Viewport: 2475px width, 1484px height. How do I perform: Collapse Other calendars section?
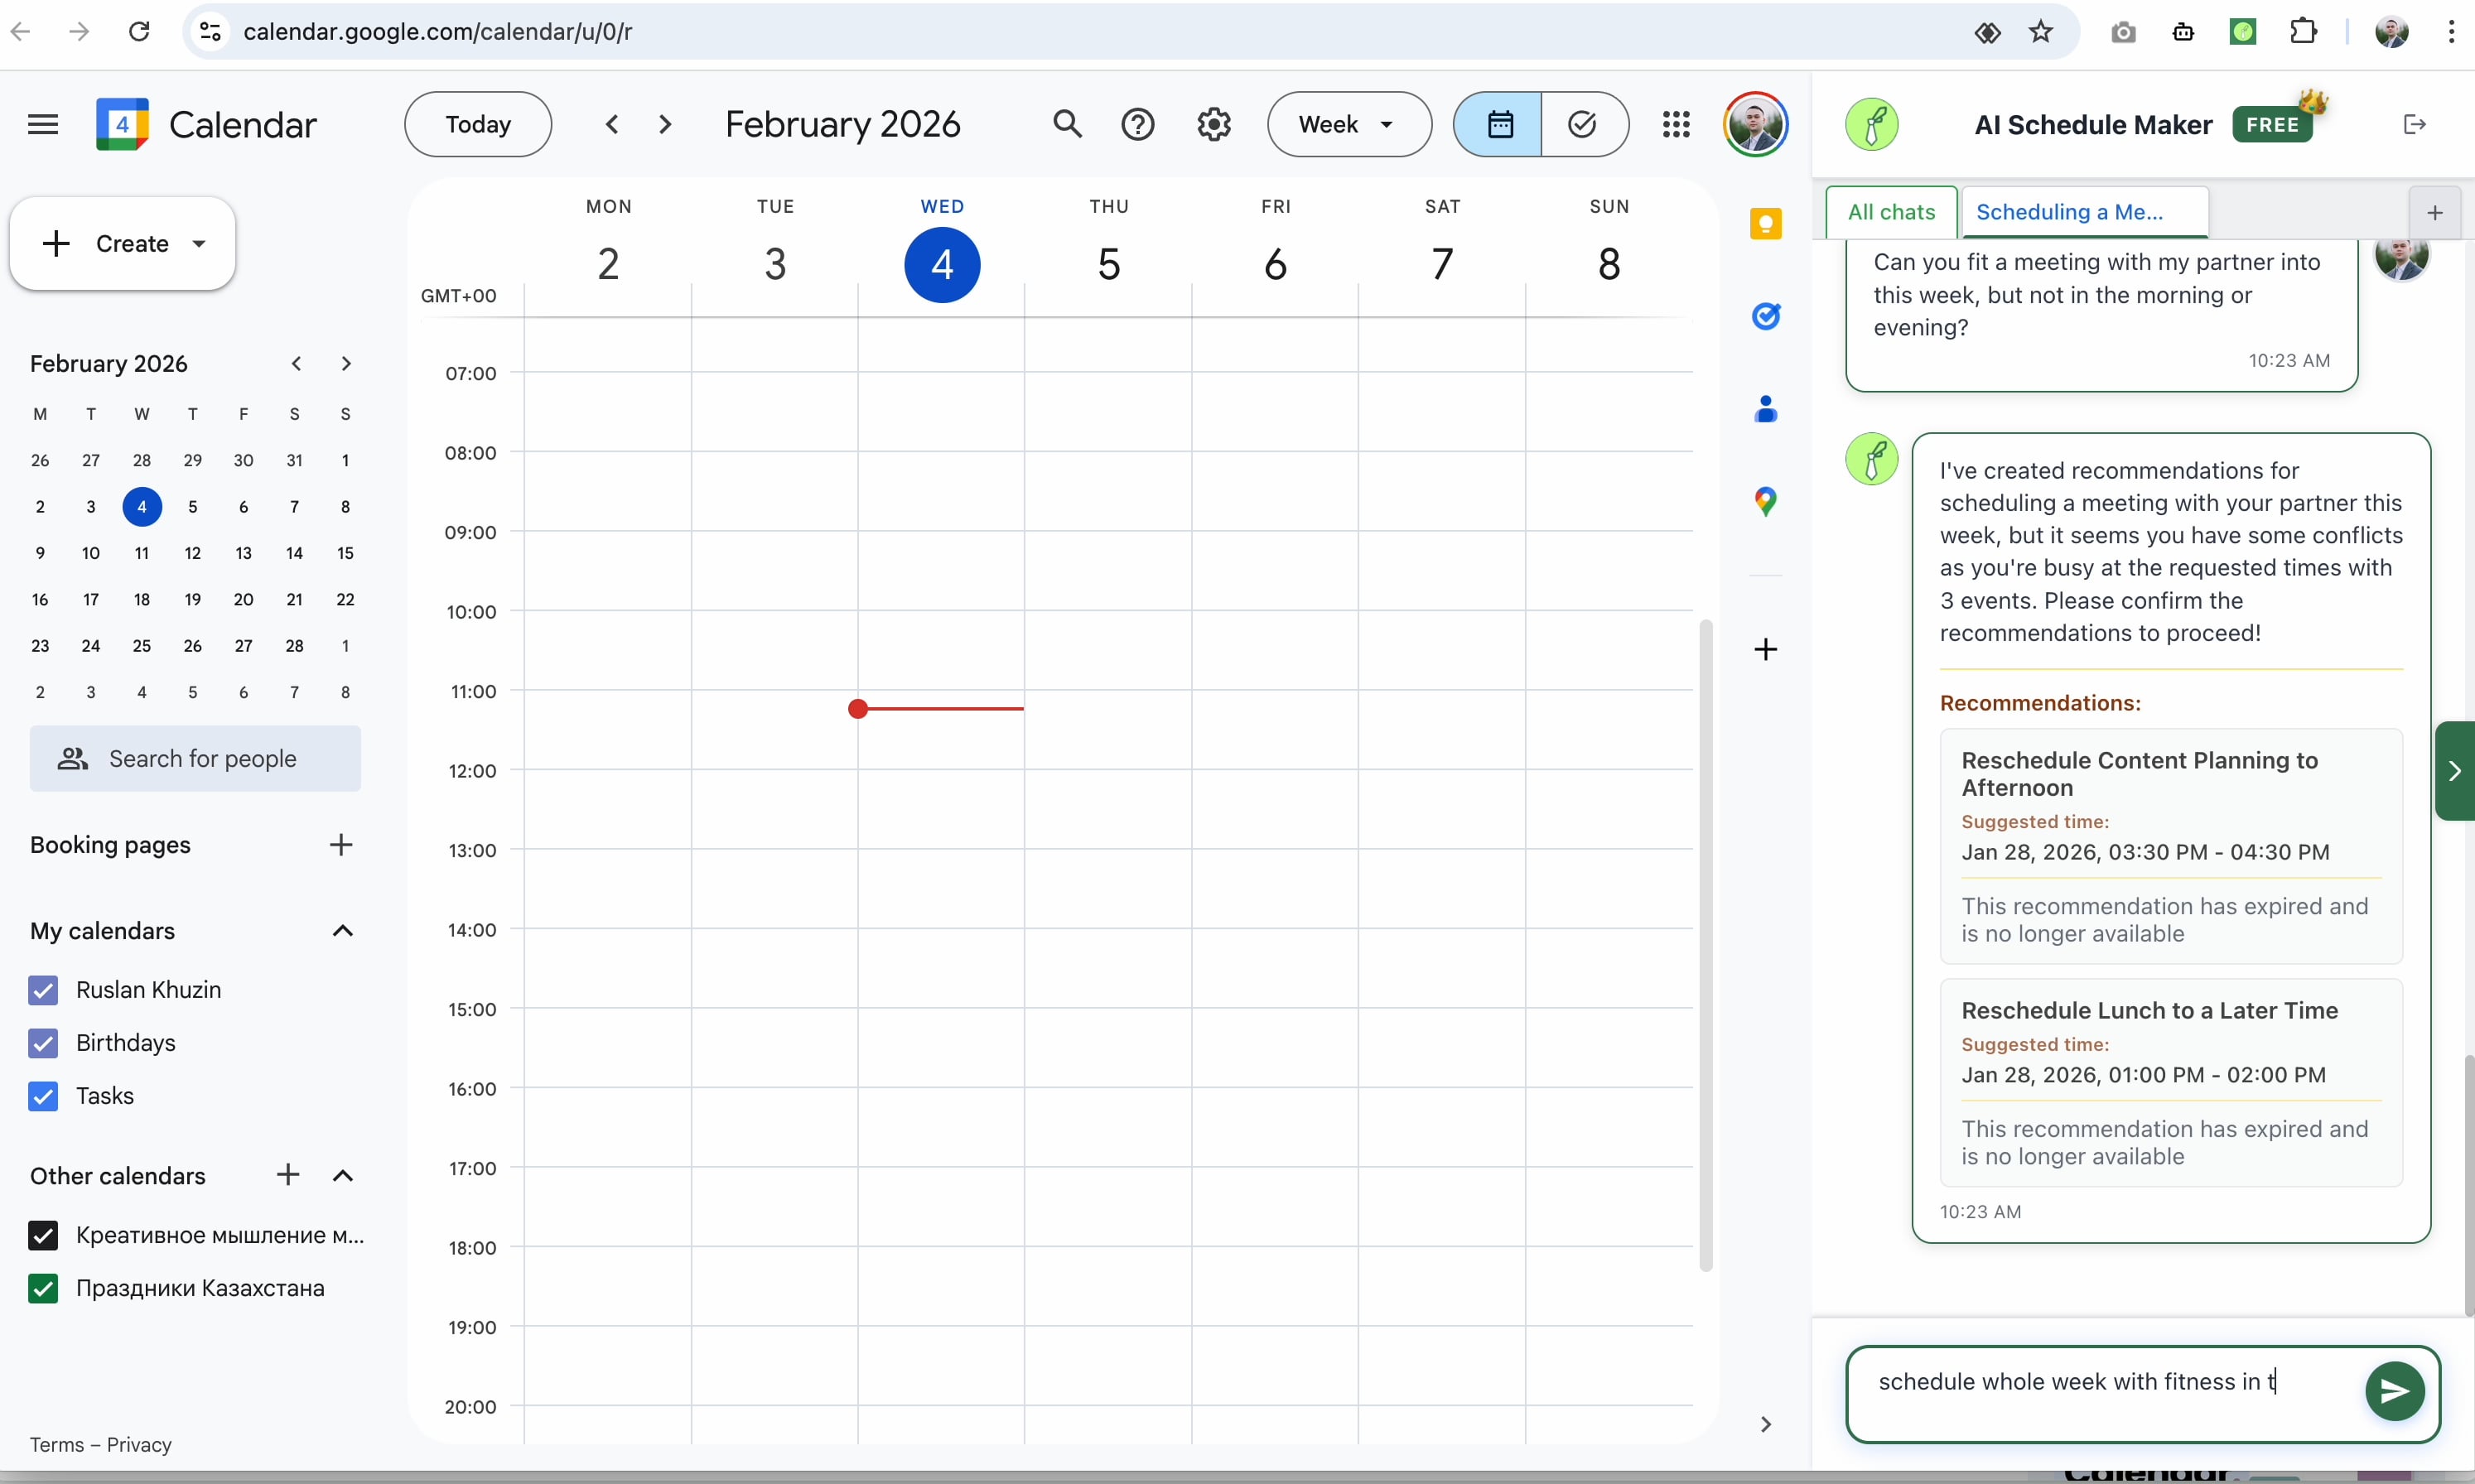point(343,1175)
